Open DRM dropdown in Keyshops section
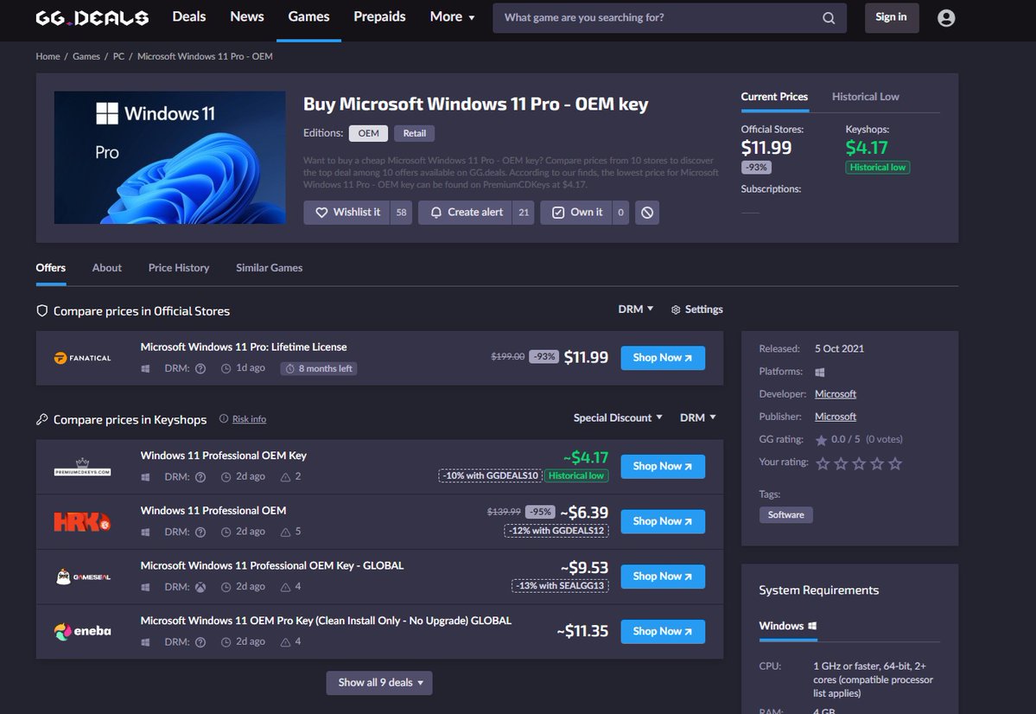The image size is (1036, 714). pos(697,418)
